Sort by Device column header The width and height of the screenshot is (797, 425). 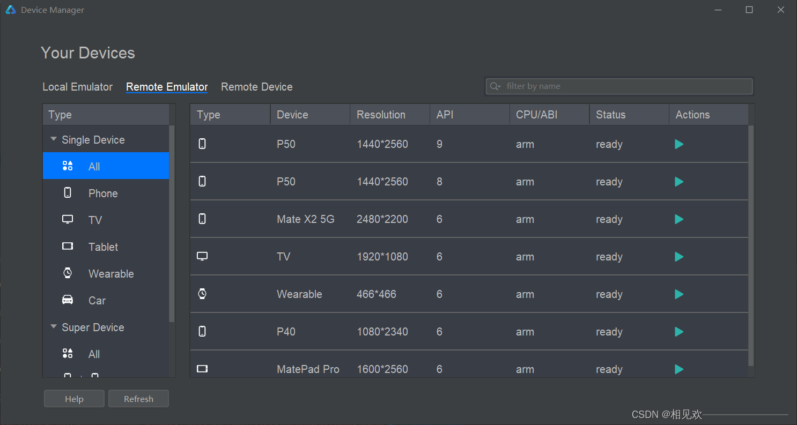pyautogui.click(x=309, y=115)
